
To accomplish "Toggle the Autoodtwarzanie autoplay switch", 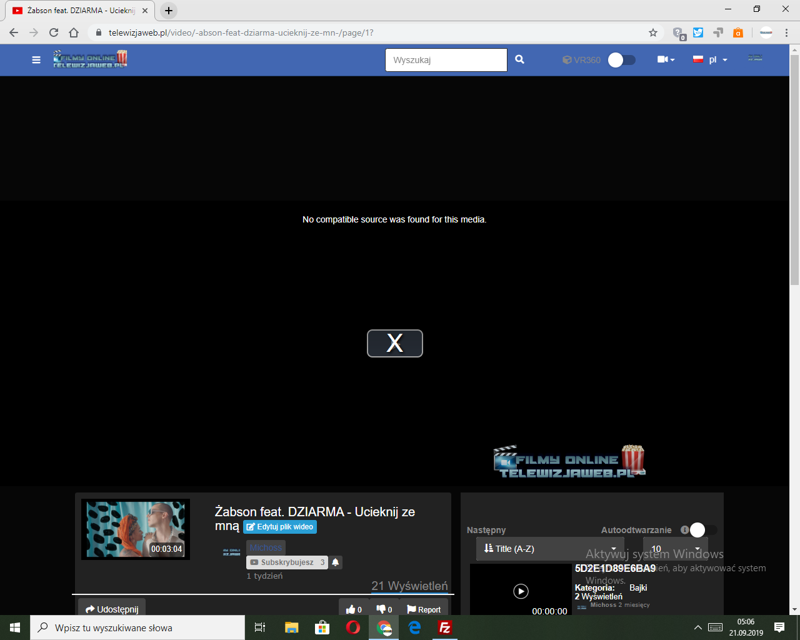I will [704, 530].
